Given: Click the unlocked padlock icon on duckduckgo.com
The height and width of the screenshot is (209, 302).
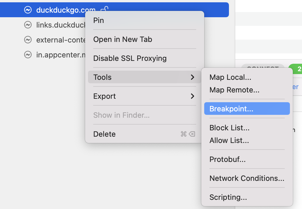Looking at the screenshot, I should pyautogui.click(x=105, y=9).
